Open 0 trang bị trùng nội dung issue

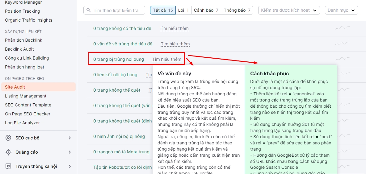coord(119,59)
